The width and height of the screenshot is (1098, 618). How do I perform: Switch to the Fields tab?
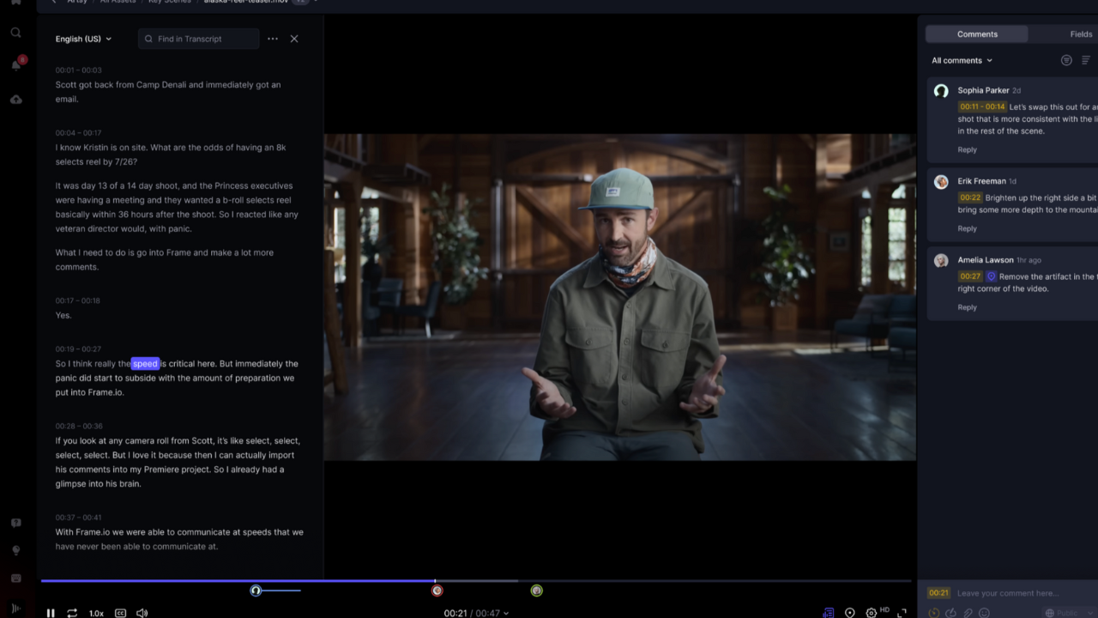point(1080,33)
